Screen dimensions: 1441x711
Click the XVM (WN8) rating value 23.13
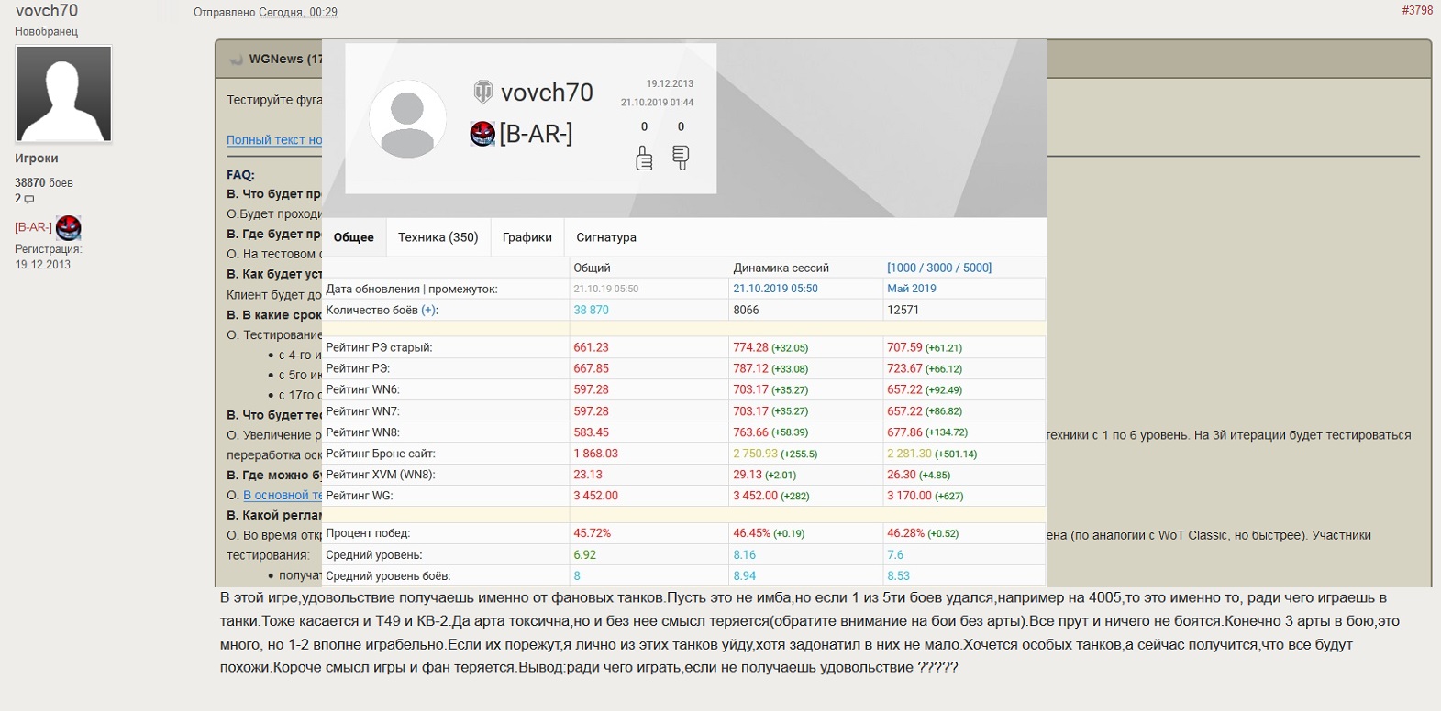[588, 475]
